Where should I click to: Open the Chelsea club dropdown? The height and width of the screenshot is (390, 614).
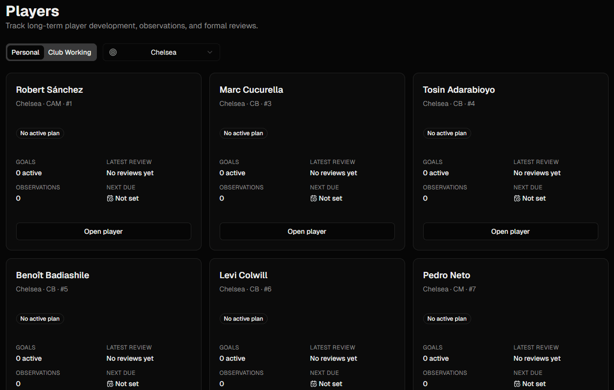point(161,52)
